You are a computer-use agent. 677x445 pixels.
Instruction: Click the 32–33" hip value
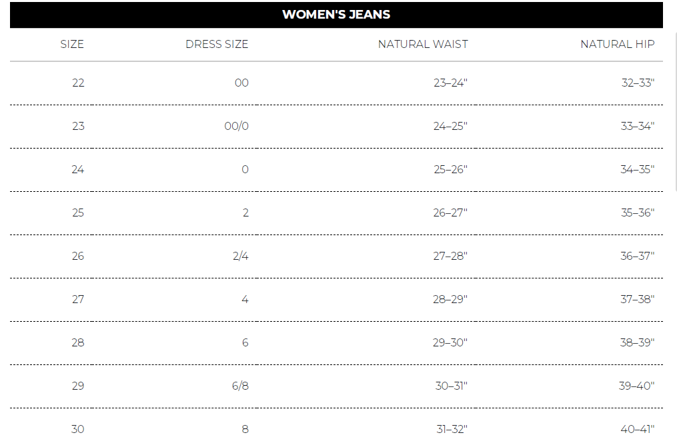click(x=638, y=83)
